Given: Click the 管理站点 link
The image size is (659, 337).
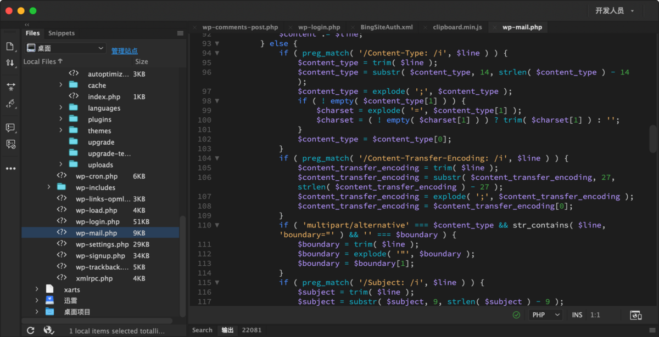Looking at the screenshot, I should pos(125,51).
